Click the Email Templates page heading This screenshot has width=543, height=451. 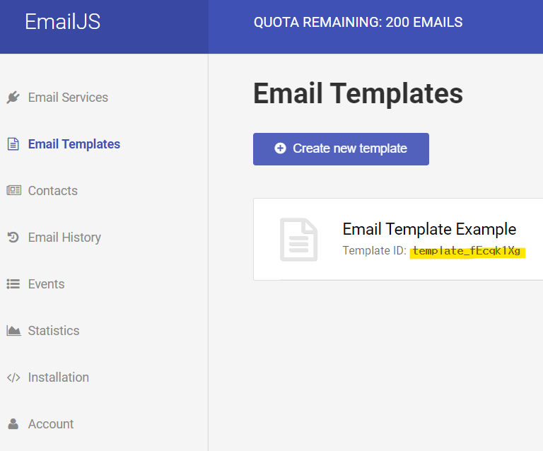[358, 93]
